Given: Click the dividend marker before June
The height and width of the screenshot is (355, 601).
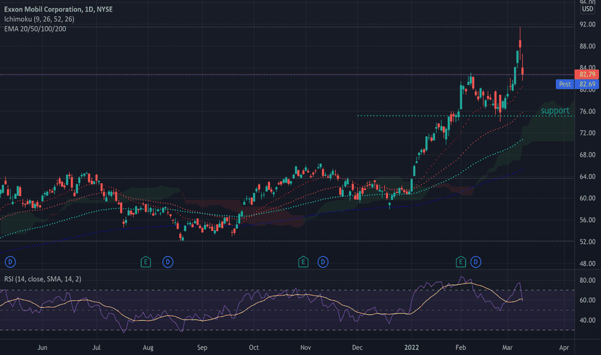Looking at the screenshot, I should 10,262.
